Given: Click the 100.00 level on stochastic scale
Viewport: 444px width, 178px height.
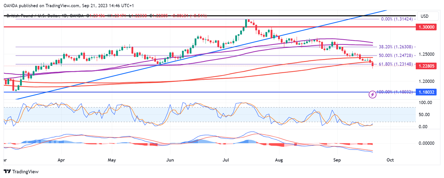Looking at the screenshot, I should click(425, 103).
